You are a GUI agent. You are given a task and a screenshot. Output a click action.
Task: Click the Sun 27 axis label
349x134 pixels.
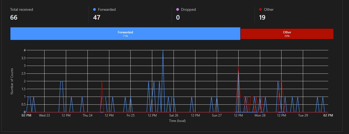217,115
